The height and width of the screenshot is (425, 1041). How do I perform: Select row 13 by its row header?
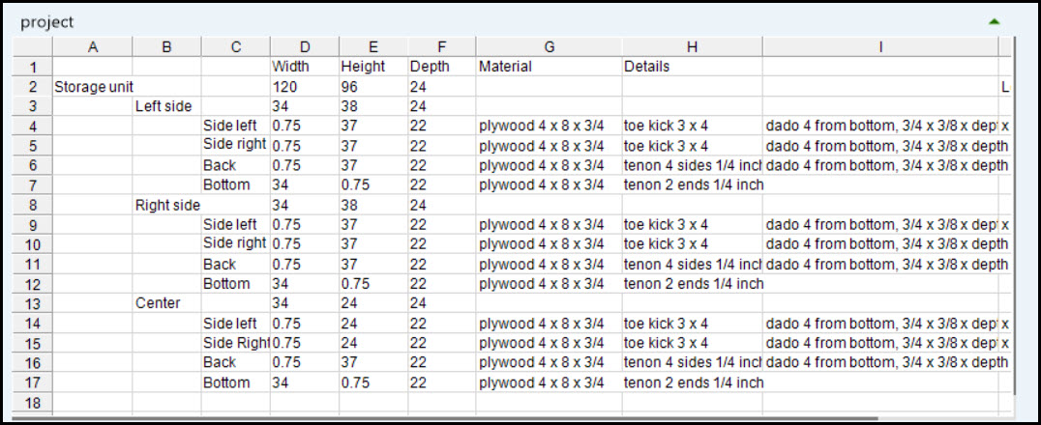[31, 303]
